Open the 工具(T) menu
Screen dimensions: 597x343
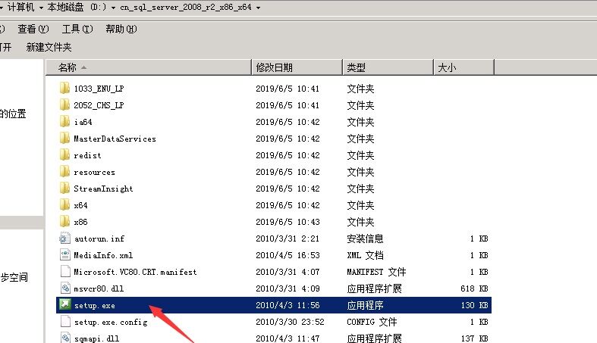(x=77, y=29)
